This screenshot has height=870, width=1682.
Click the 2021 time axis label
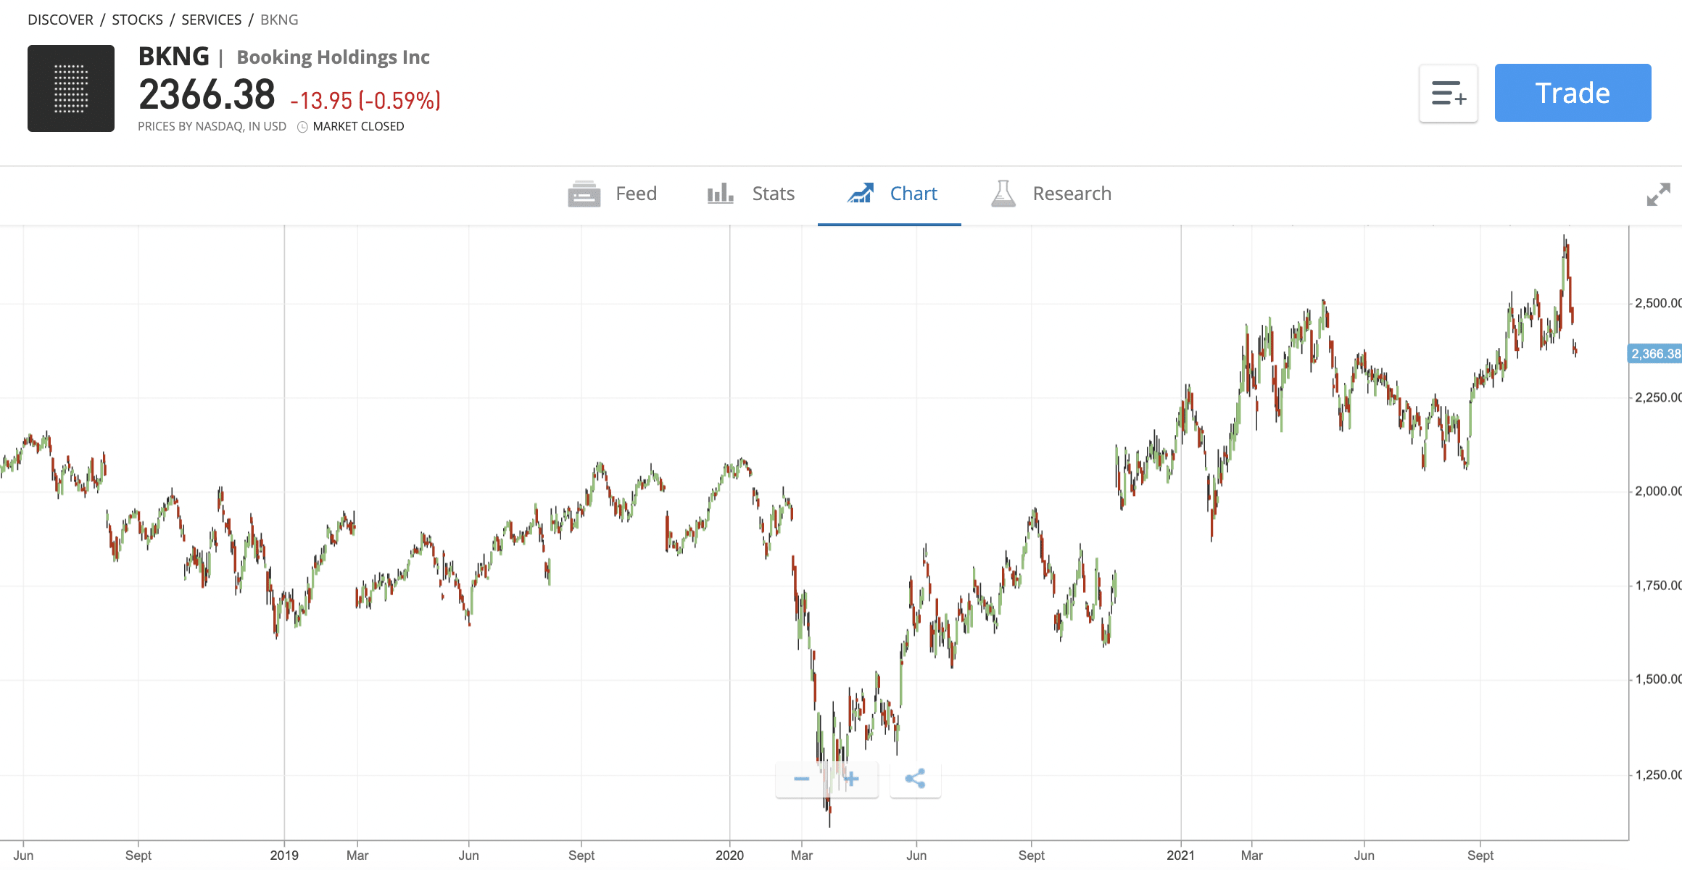click(x=1180, y=855)
